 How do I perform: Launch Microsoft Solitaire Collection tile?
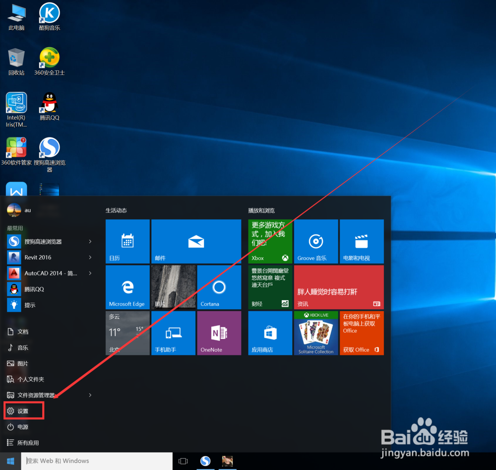tap(316, 333)
